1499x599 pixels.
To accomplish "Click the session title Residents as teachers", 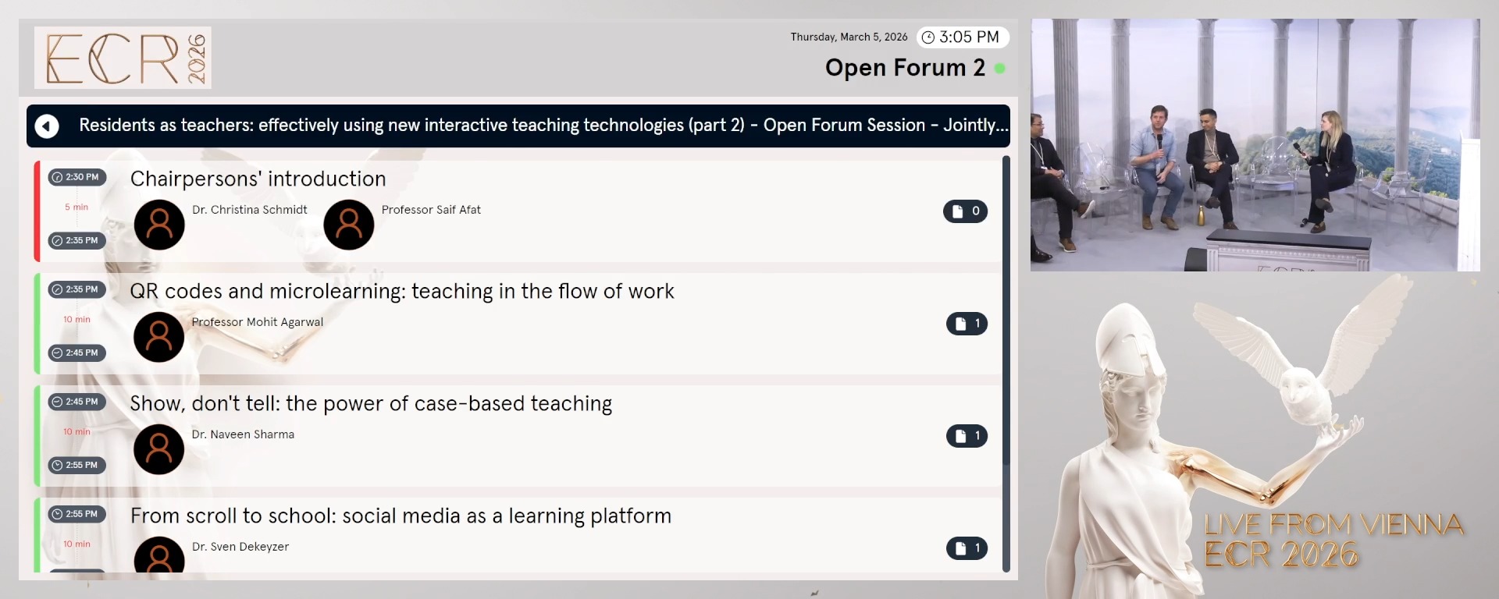I will click(543, 126).
